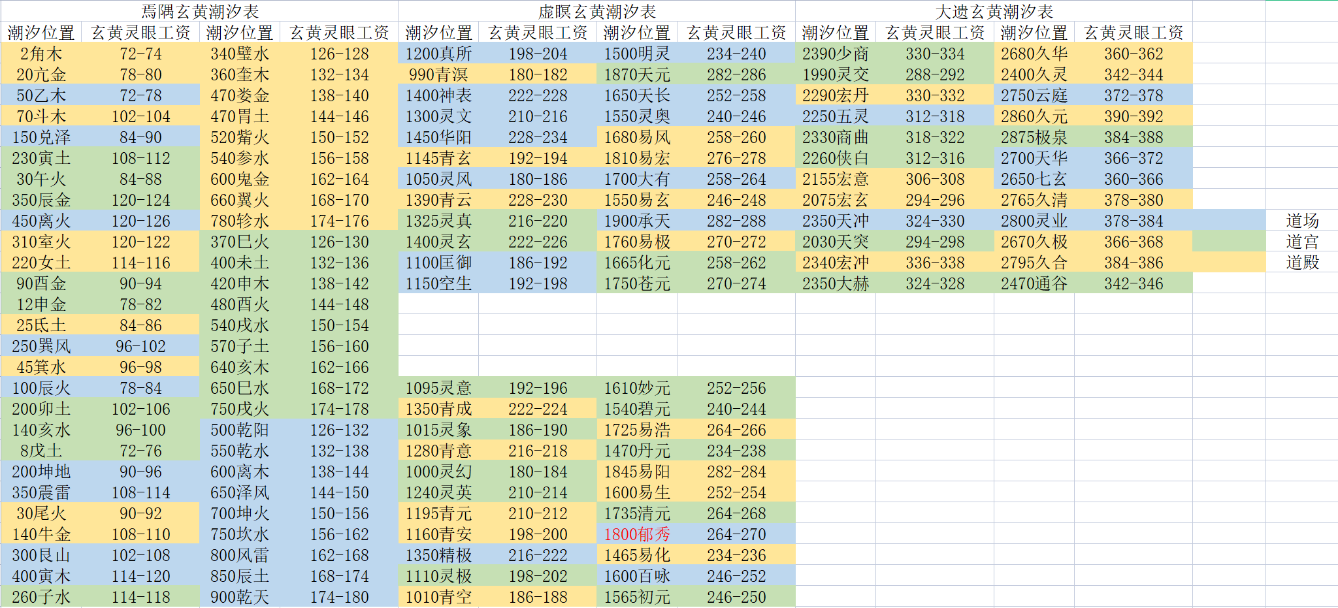Screen dimensions: 1338x608
Task: Click cell 1610妙元
Action: click(637, 387)
